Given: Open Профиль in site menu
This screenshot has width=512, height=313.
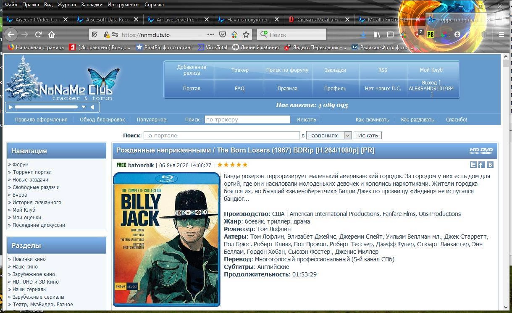Looking at the screenshot, I should [x=335, y=89].
